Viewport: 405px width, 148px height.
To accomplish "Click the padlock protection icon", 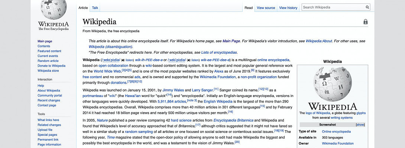I will tap(366, 22).
